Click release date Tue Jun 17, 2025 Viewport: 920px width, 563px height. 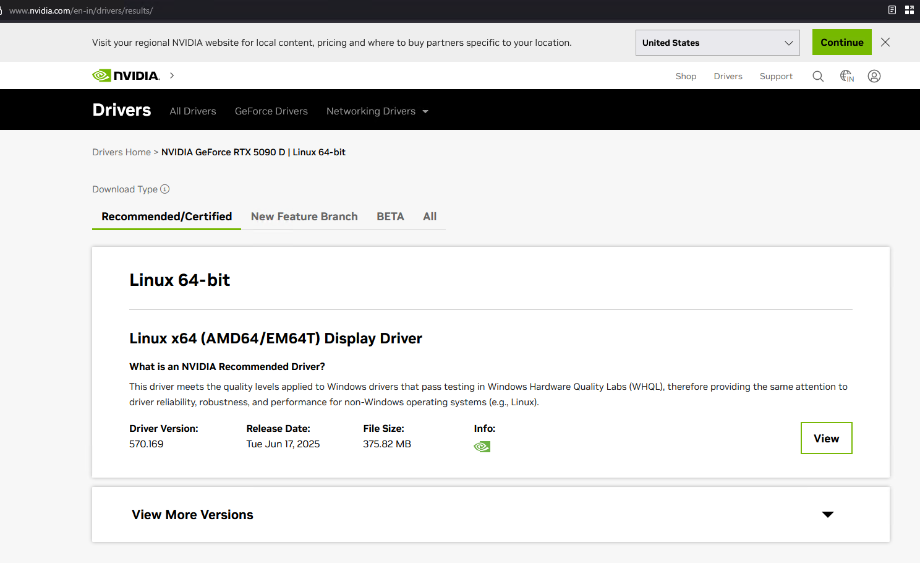(283, 444)
